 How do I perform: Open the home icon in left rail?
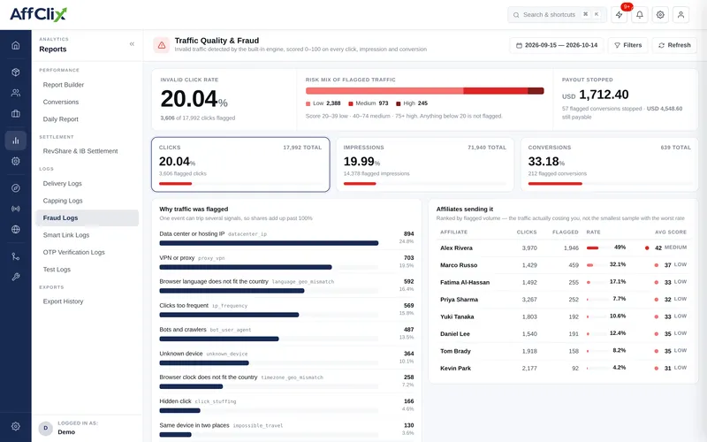16,45
